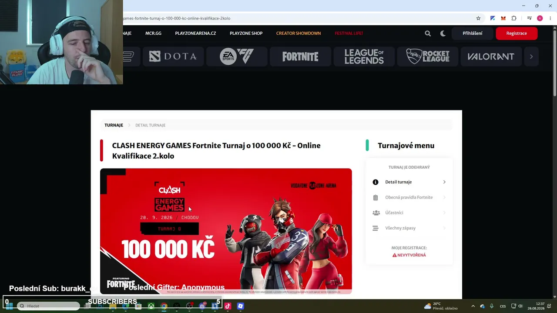This screenshot has height=313, width=557.
Task: Open the Chrome three-dot menu
Action: tap(550, 18)
